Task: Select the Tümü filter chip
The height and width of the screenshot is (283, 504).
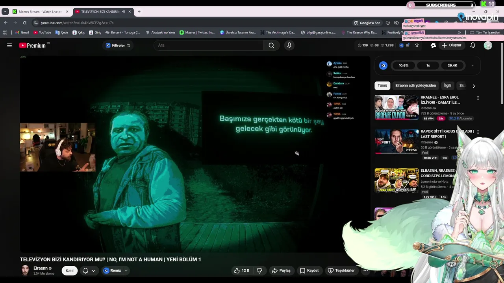Action: click(382, 85)
